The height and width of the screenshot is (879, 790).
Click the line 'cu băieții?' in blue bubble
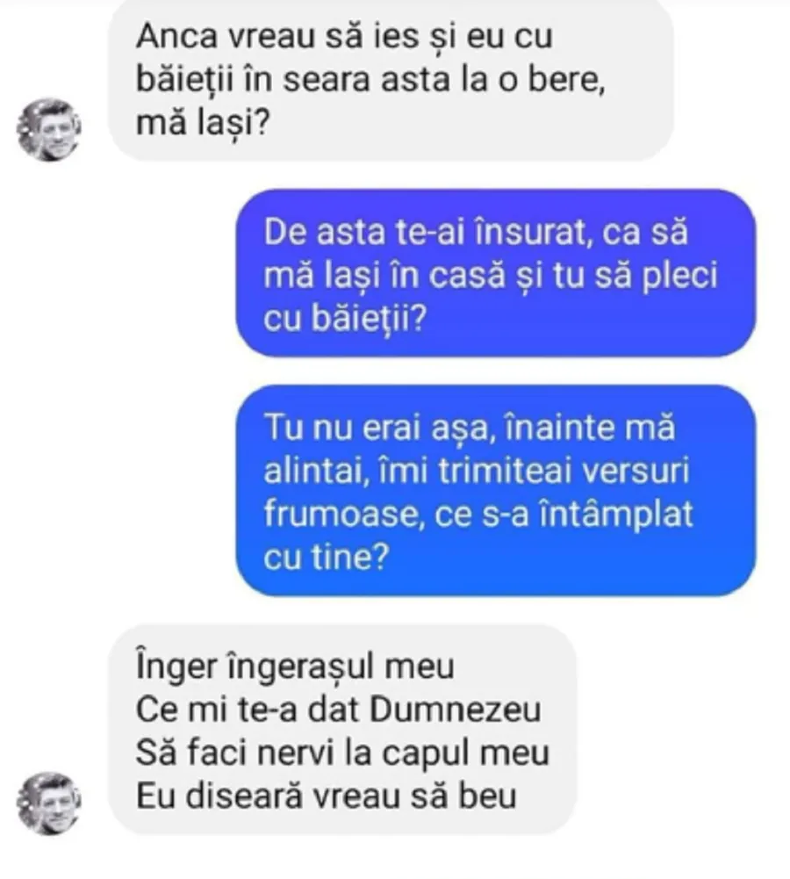[x=345, y=318]
